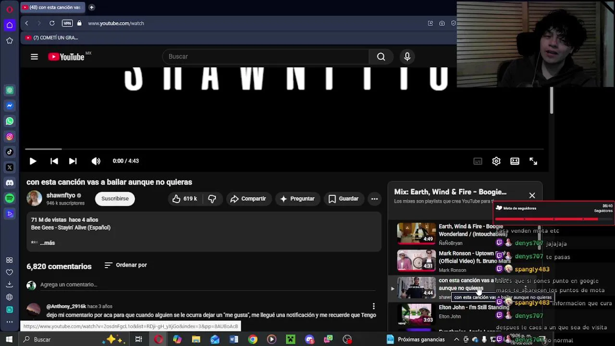Skip to next video in mix

click(x=73, y=161)
